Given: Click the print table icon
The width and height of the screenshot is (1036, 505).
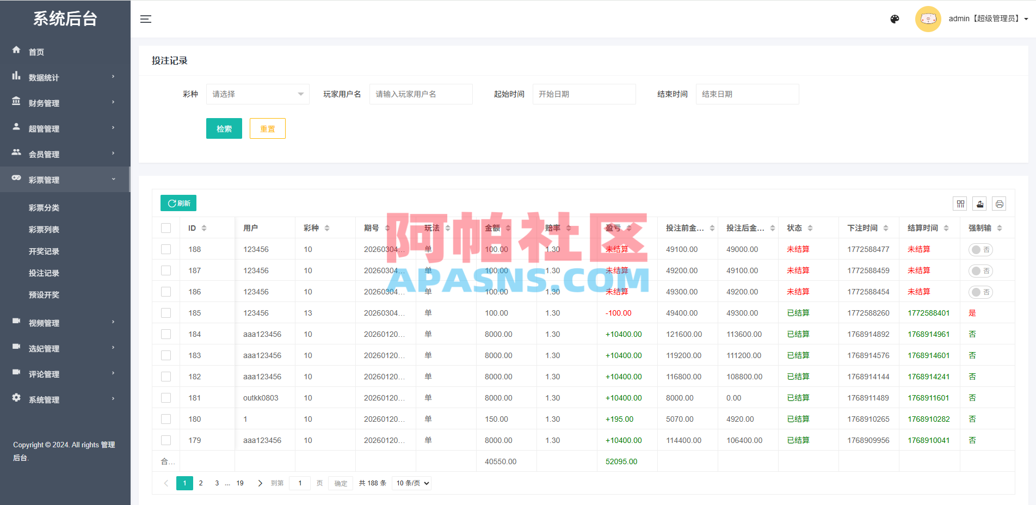Looking at the screenshot, I should (x=999, y=204).
